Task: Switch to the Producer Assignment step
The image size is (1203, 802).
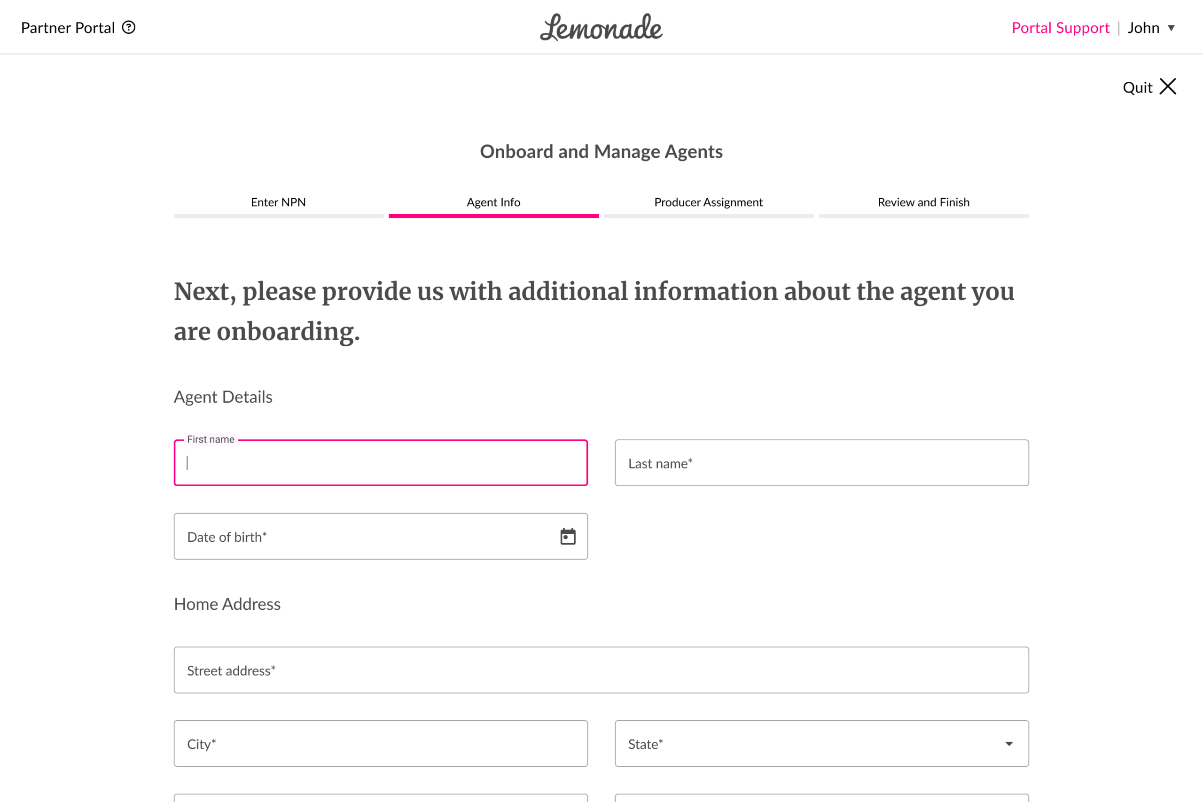Action: pos(708,202)
